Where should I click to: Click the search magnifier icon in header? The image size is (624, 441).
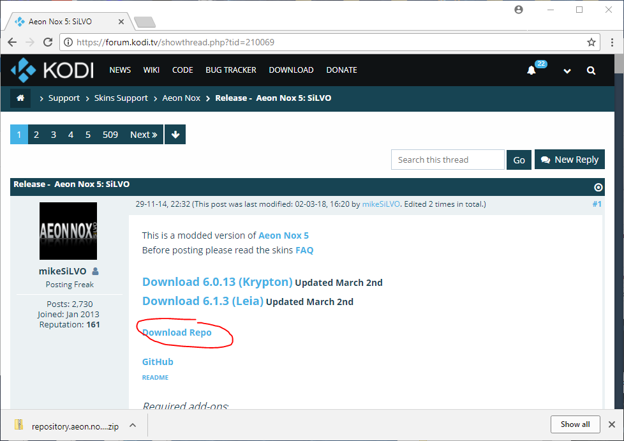[591, 70]
